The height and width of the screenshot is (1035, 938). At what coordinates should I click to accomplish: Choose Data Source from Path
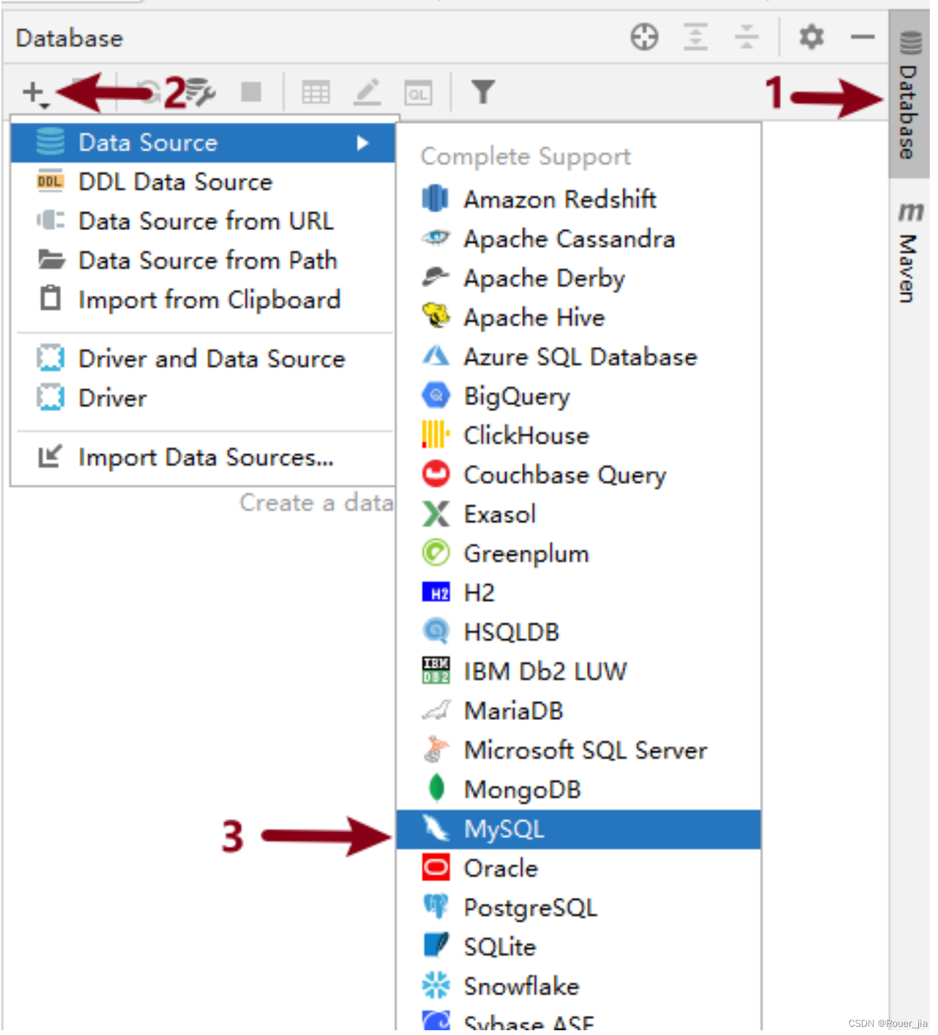tap(203, 260)
